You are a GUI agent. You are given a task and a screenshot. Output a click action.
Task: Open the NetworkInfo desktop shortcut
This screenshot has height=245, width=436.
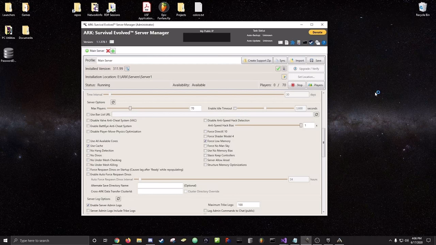pos(95,10)
